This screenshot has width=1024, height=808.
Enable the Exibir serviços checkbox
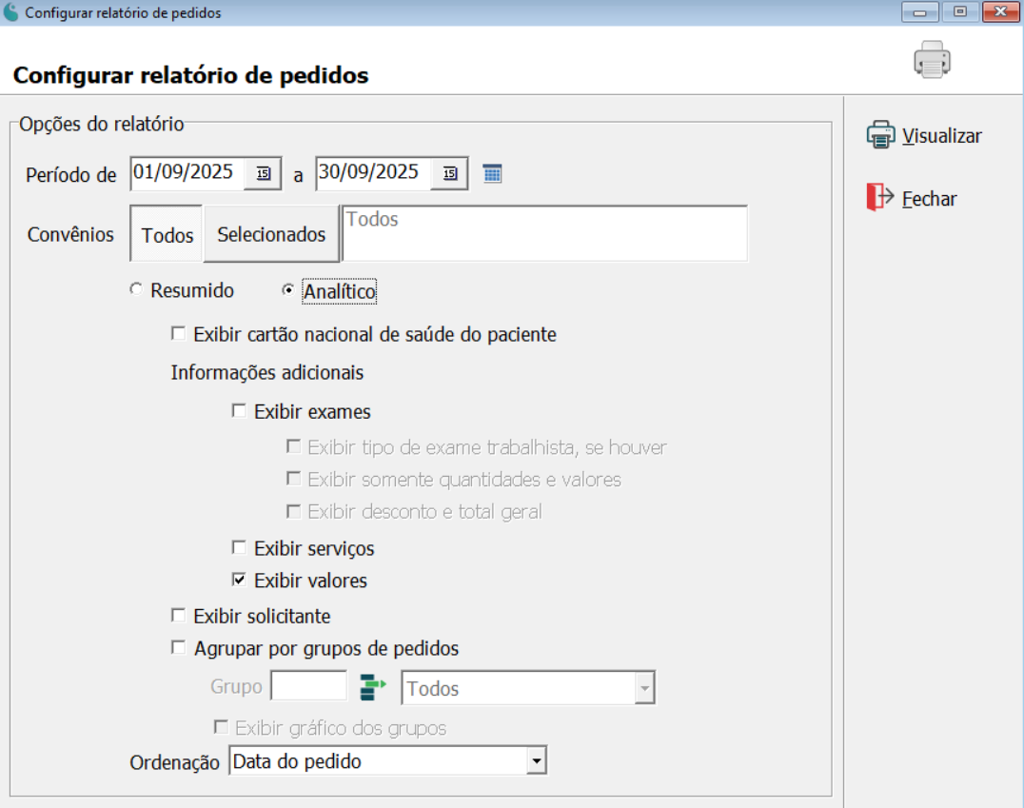239,547
